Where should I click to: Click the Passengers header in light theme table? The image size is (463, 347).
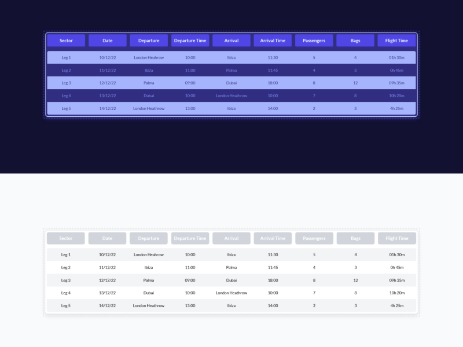(x=314, y=238)
